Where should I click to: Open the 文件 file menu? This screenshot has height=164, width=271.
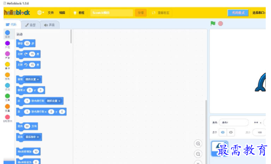tap(51, 13)
